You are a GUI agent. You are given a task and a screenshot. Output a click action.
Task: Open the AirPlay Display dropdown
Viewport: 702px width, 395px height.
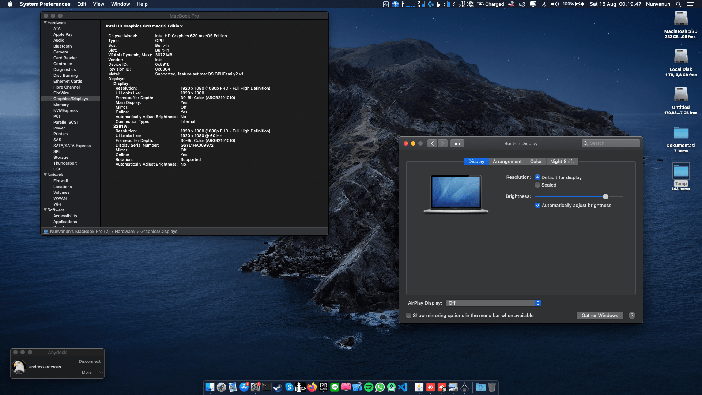click(493, 303)
